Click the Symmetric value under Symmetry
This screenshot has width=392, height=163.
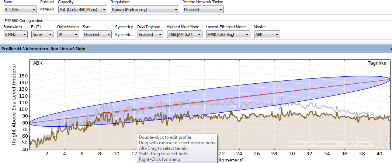pos(124,35)
